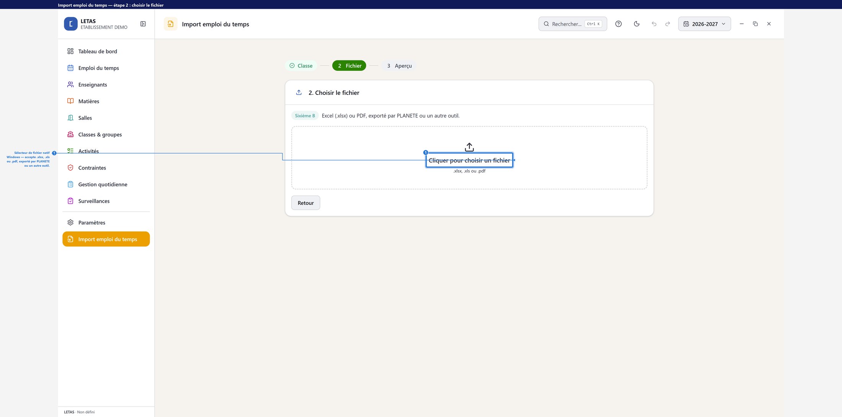This screenshot has width=842, height=417.
Task: Open Enseignants in the sidebar
Action: [106, 85]
